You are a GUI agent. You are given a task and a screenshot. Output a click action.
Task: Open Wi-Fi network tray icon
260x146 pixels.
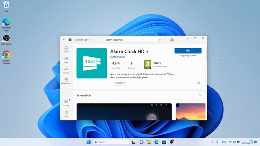[230, 142]
